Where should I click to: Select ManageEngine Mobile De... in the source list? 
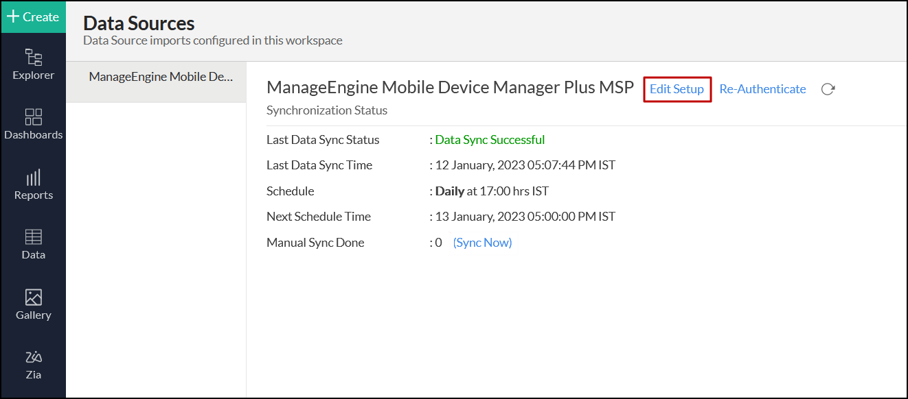pos(161,77)
